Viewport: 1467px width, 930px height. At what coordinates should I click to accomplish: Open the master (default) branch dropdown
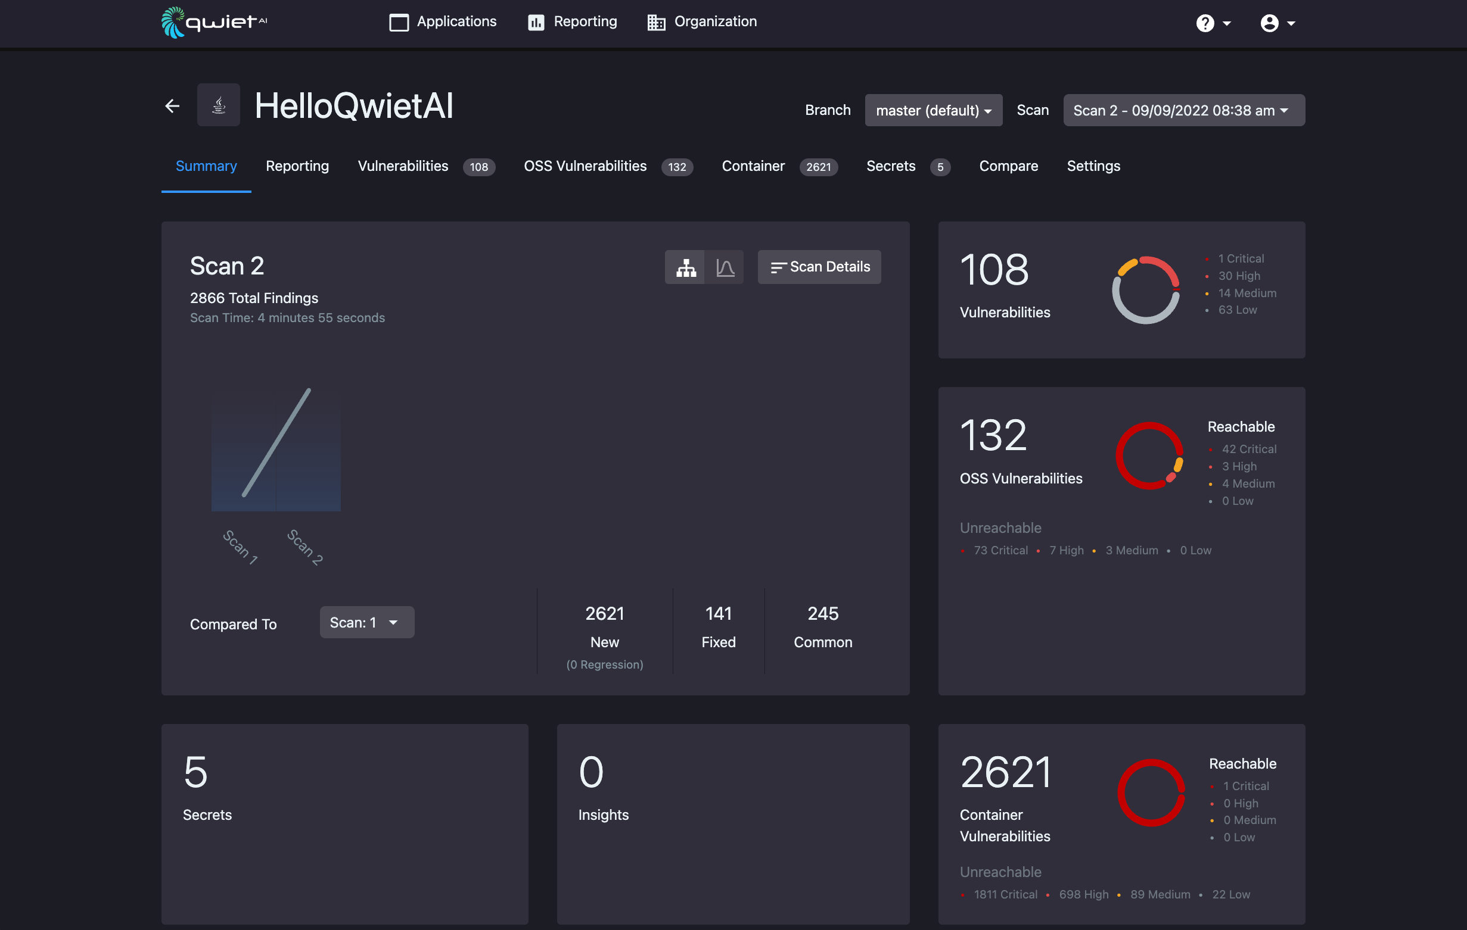[x=933, y=110]
